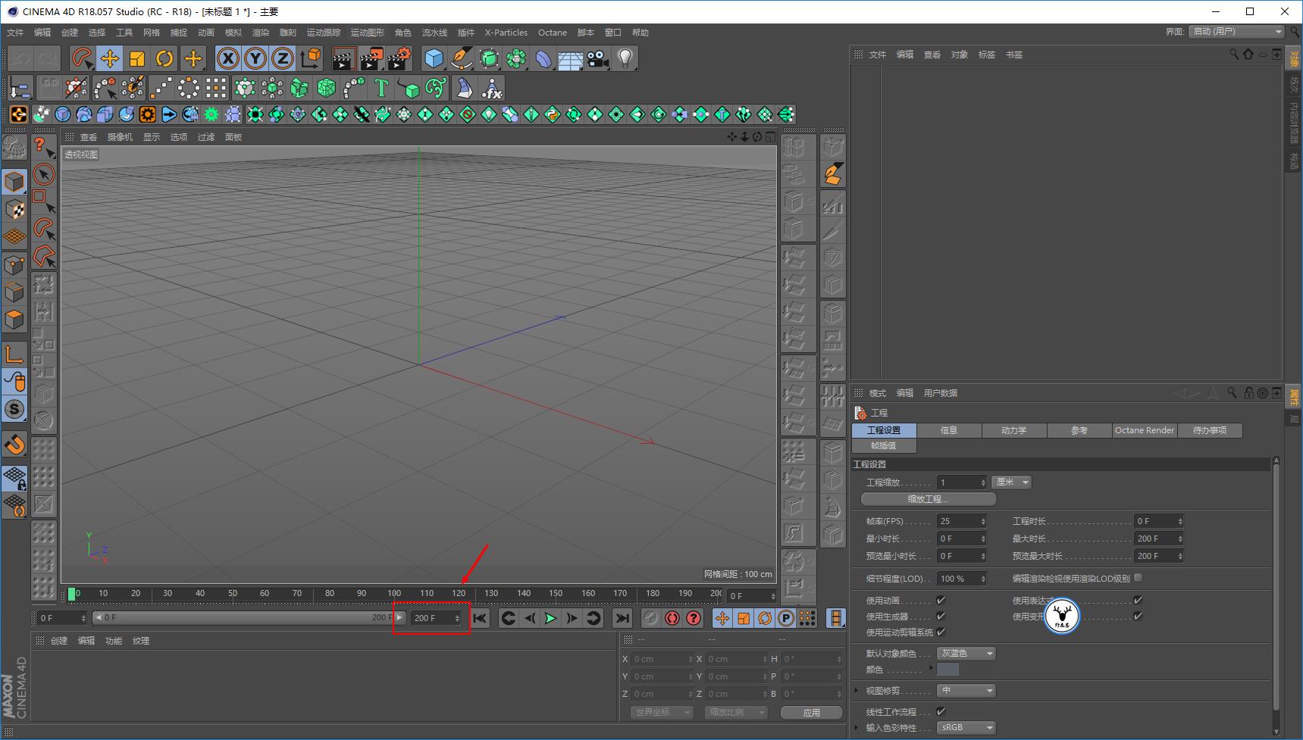Enable automatic keyframing

pyautogui.click(x=672, y=618)
